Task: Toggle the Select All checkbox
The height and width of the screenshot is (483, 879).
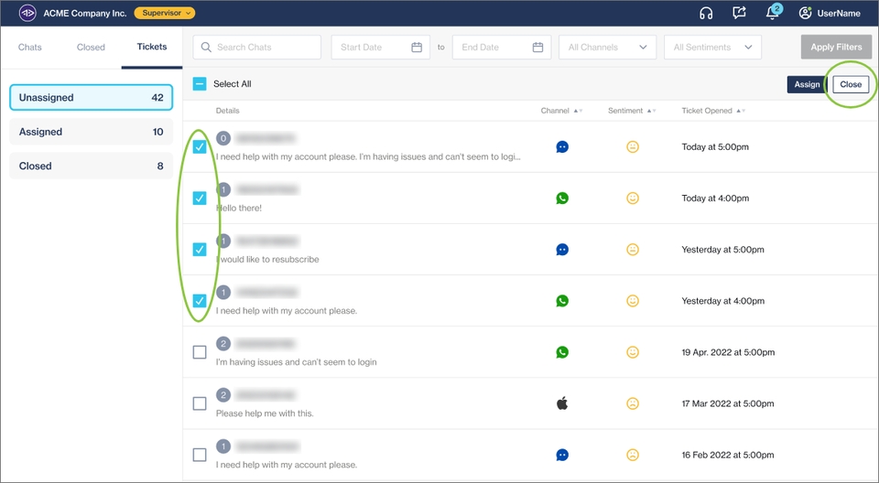Action: pos(200,84)
